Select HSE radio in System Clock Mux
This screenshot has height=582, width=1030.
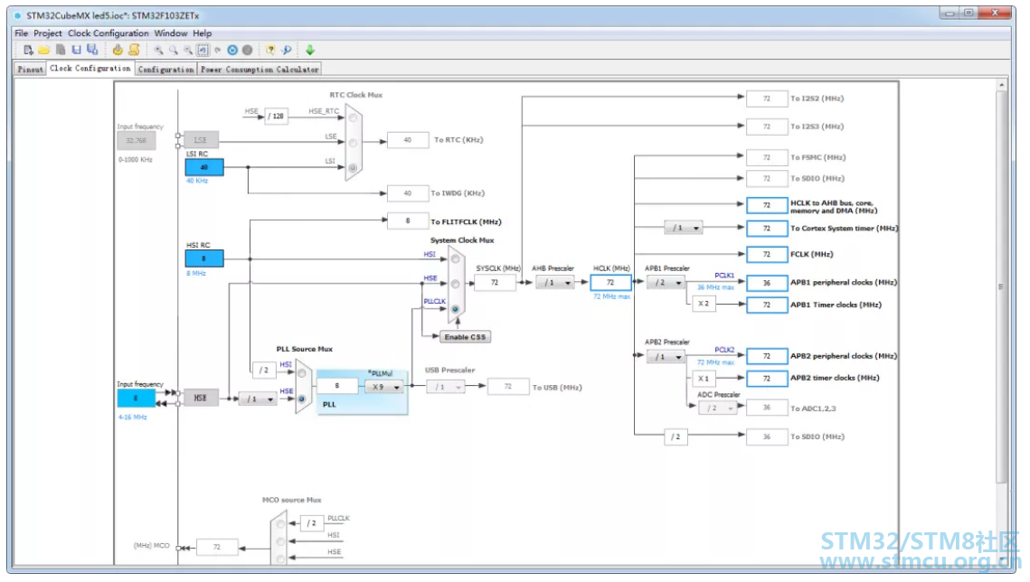(455, 284)
